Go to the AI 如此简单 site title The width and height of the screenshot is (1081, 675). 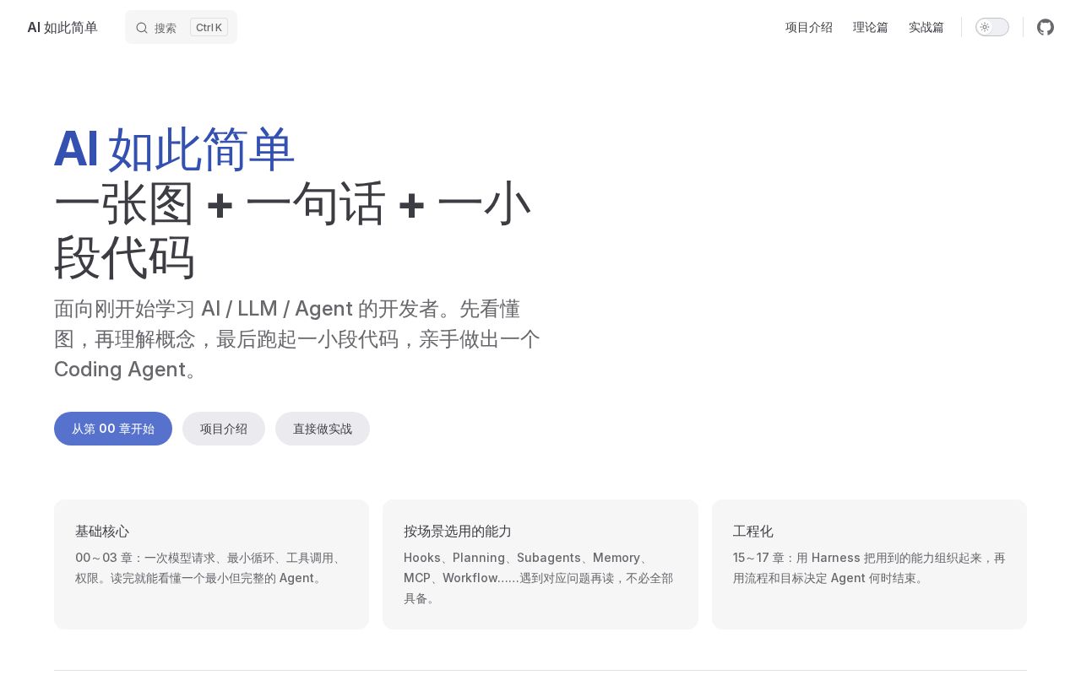62,27
